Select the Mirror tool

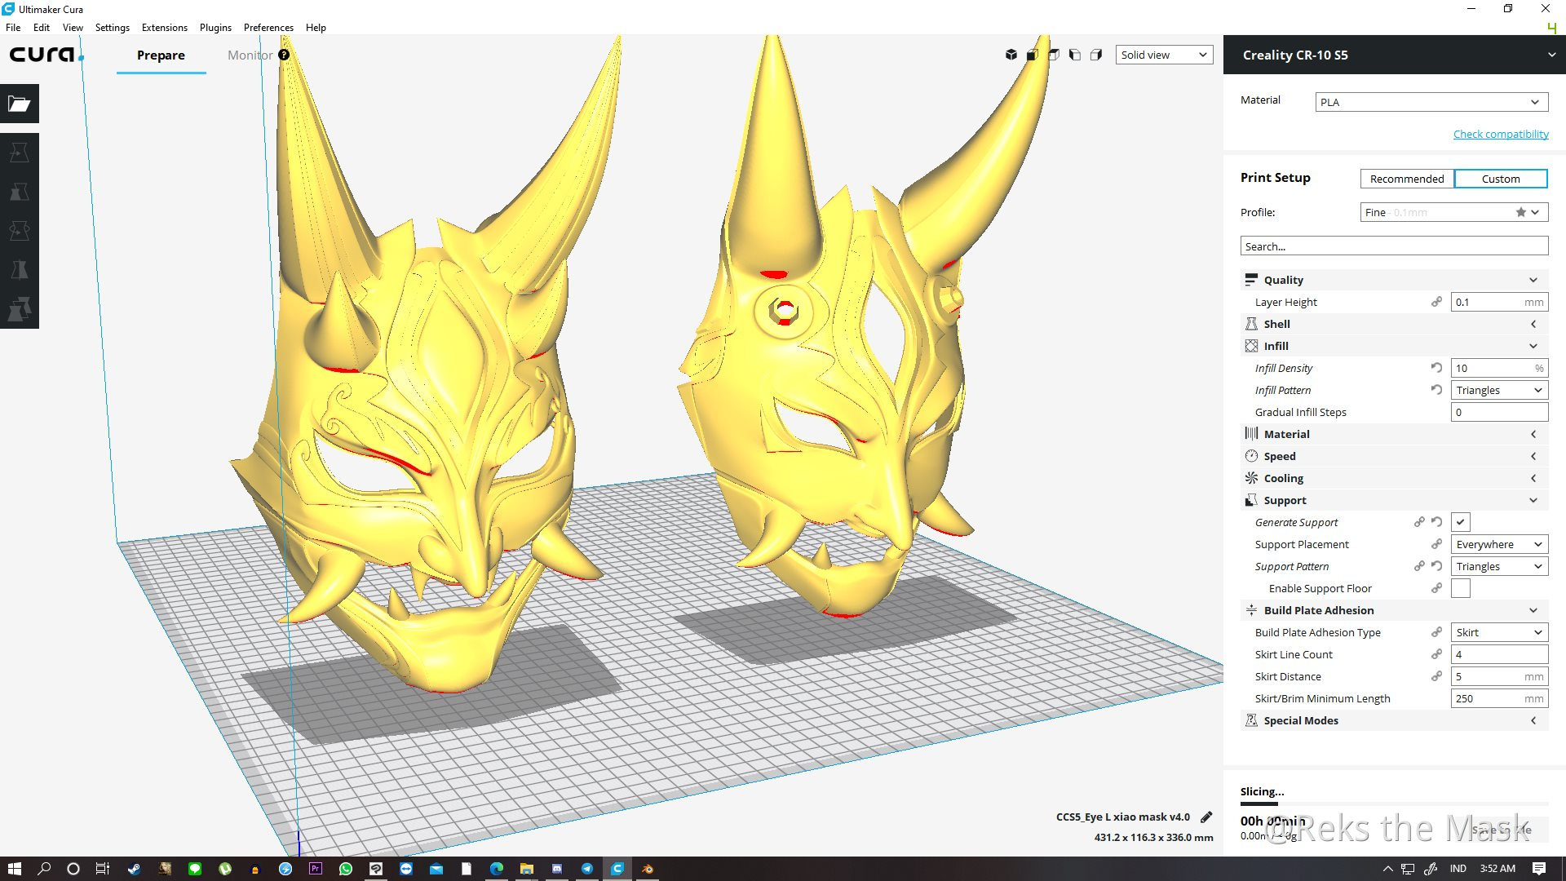20,268
